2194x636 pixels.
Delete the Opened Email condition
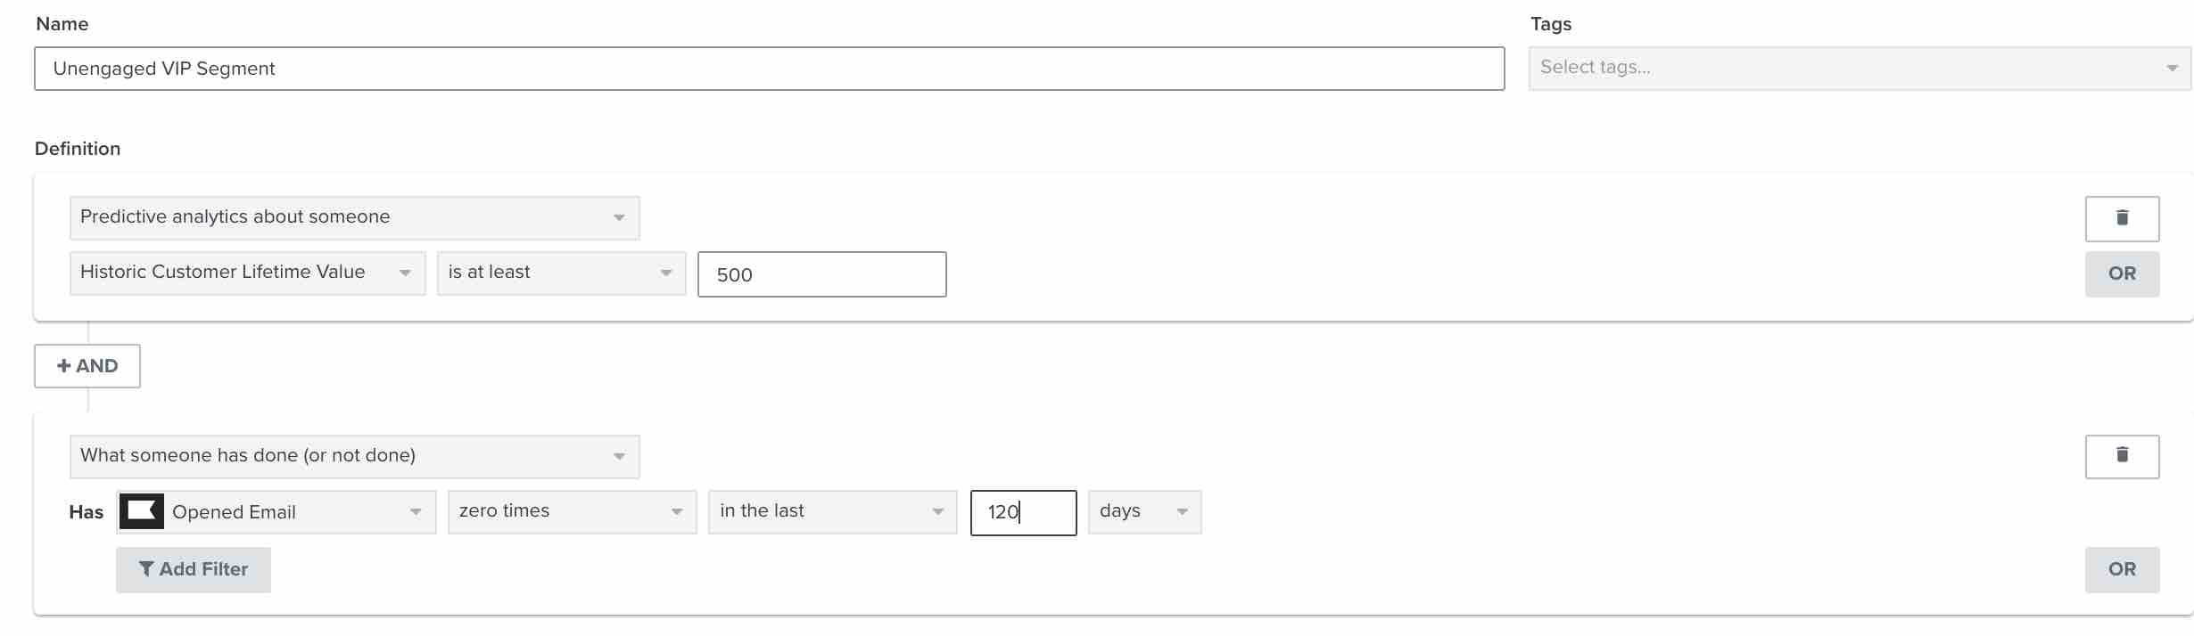click(x=2122, y=456)
